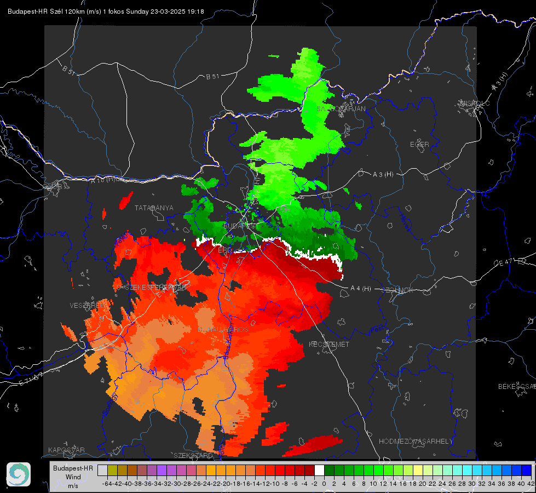
Task: Click the KAPOSVAR city label
Action: [x=66, y=450]
